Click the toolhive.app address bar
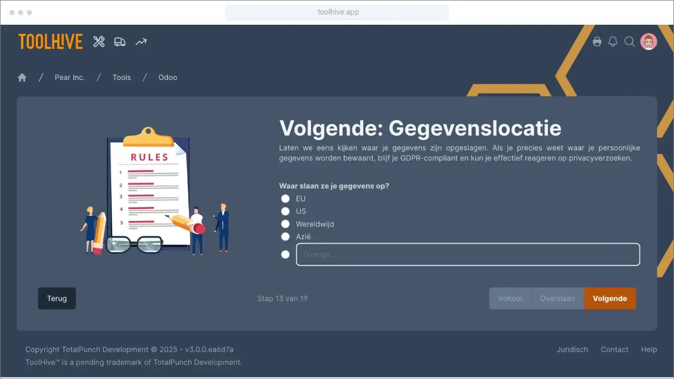This screenshot has width=674, height=379. click(x=337, y=12)
